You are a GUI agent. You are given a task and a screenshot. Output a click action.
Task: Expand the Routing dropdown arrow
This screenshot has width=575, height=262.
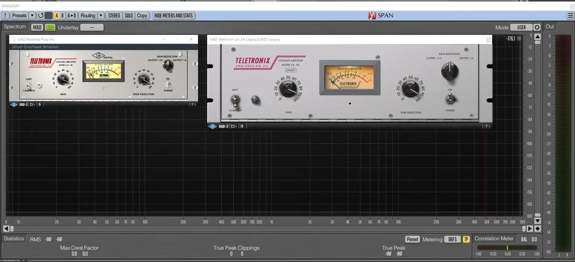[101, 16]
